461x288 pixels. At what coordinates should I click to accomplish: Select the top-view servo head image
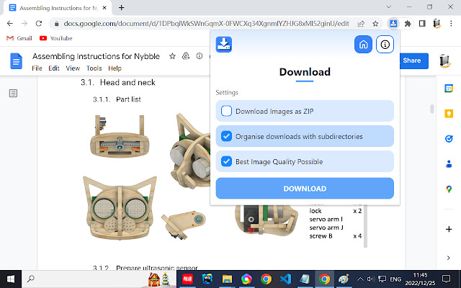click(x=120, y=136)
